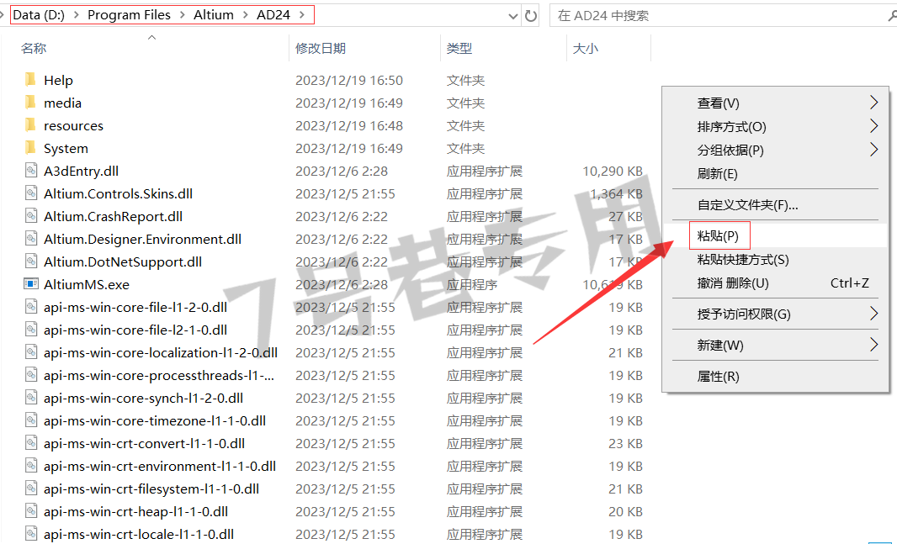The height and width of the screenshot is (544, 897).
Task: Sort by the 修改日期 column header
Action: pyautogui.click(x=321, y=49)
